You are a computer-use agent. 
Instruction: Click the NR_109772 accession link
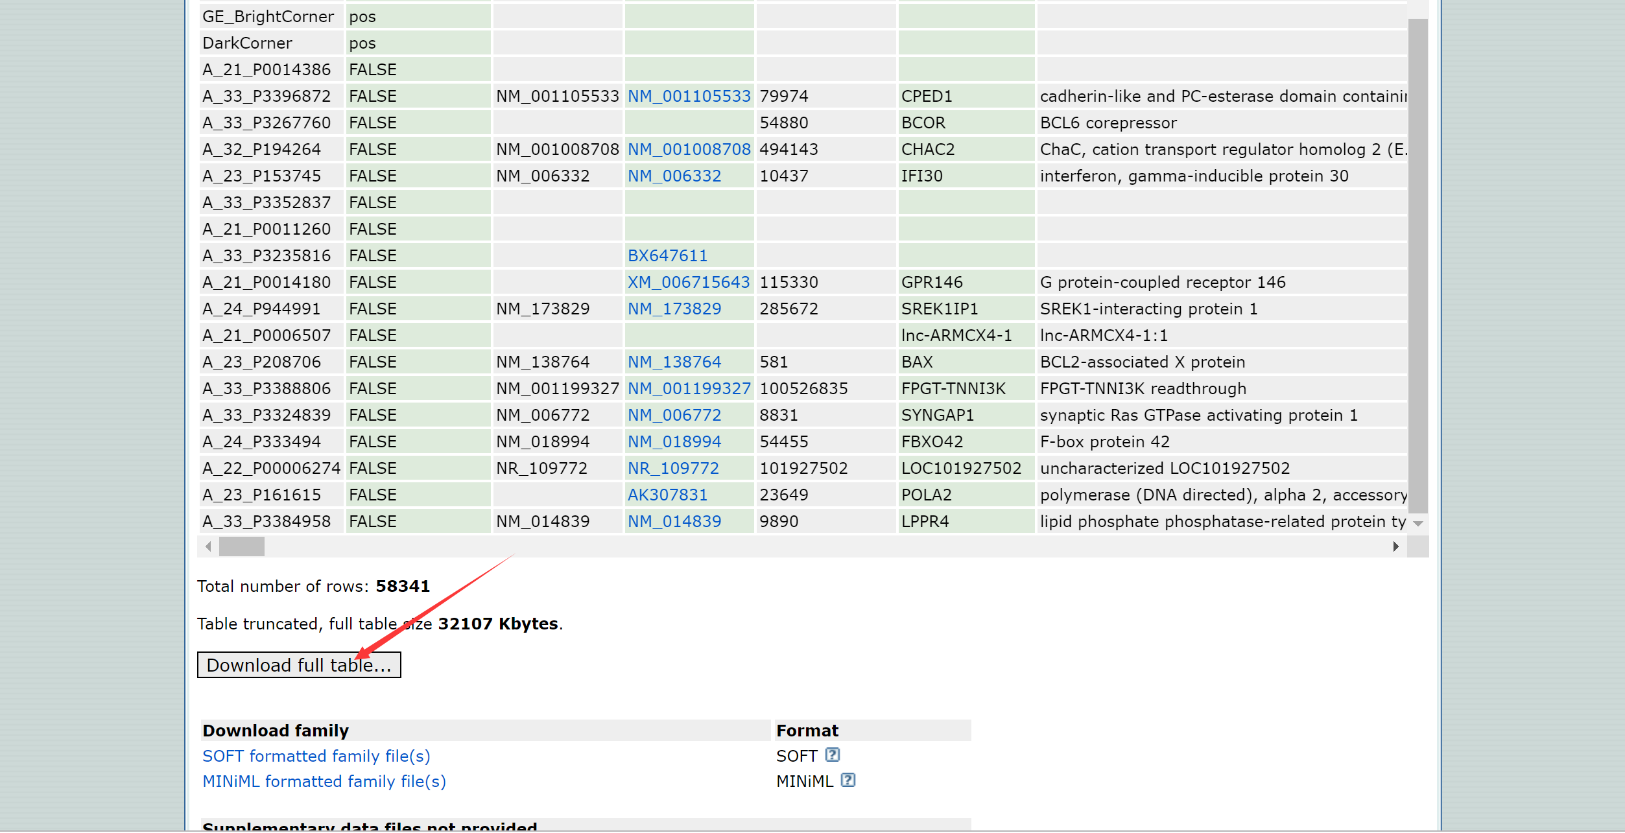pos(673,469)
